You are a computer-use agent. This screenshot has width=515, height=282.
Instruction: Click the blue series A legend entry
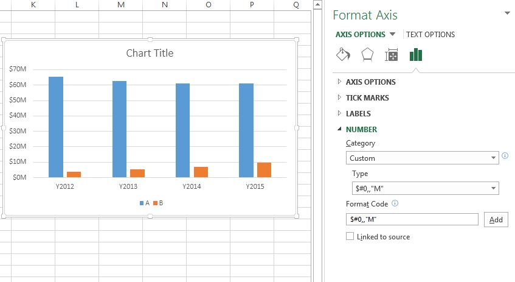point(144,203)
